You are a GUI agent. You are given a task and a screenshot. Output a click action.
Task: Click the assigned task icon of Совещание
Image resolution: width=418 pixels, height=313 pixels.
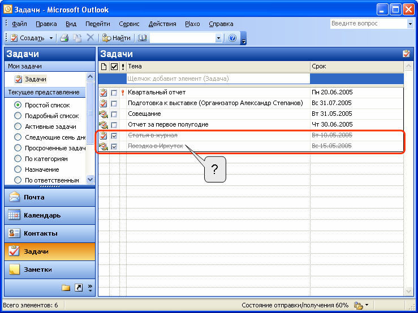click(x=104, y=114)
